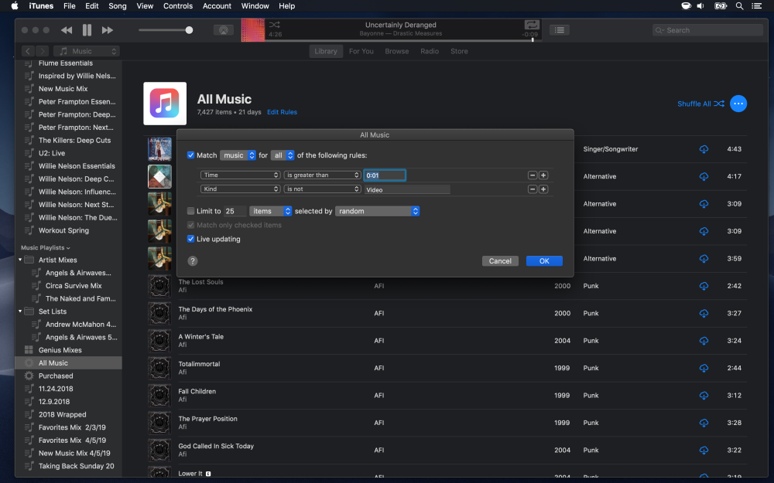Remove the Kind rule with minus button
This screenshot has height=483, width=774.
point(533,189)
